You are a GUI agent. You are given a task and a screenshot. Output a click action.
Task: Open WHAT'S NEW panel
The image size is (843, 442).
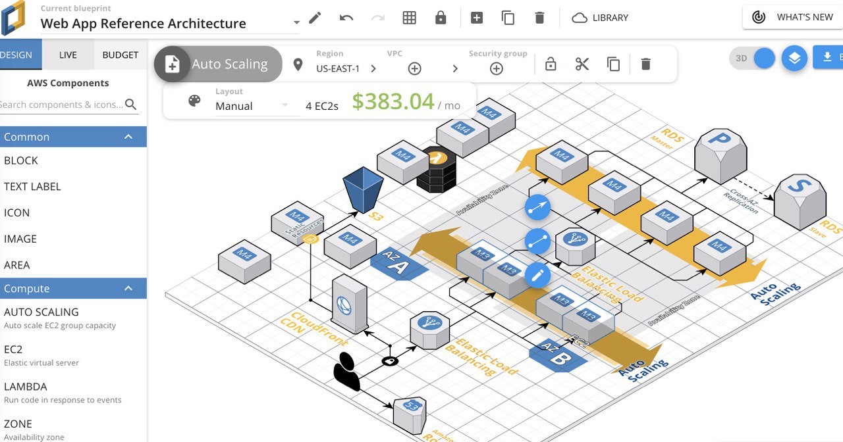(792, 17)
